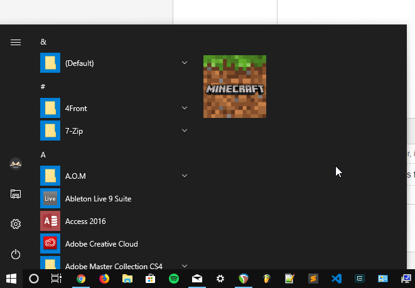
Task: Open Notepad++ icon on taskbar
Action: [x=290, y=279]
